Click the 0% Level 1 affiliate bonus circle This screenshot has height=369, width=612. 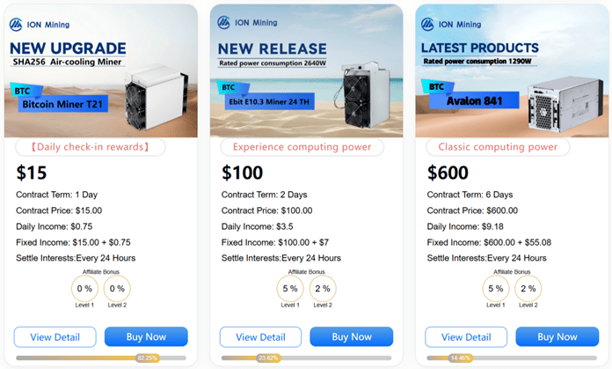click(x=84, y=288)
